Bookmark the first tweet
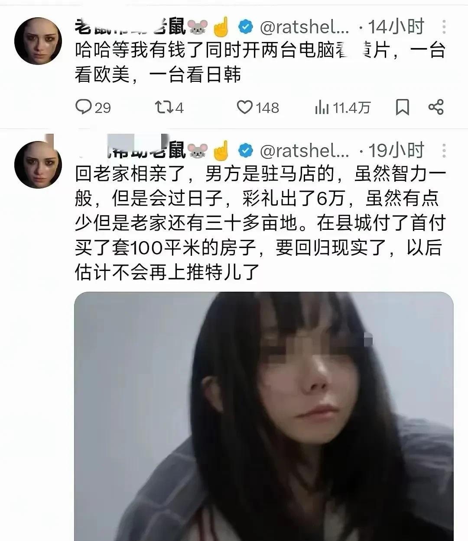Screen dimensions: 468x541 [403, 107]
